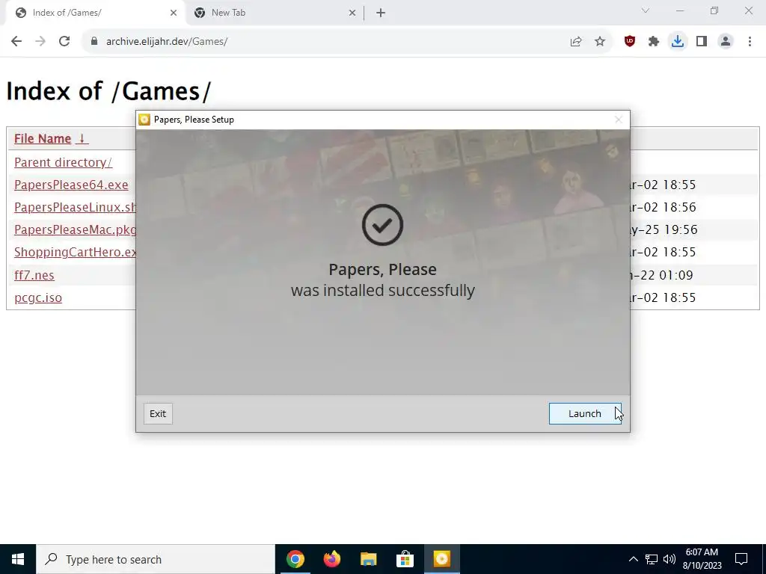
Task: Focus the address bar showing archive.elijahr.dev/Games/
Action: coord(322,42)
